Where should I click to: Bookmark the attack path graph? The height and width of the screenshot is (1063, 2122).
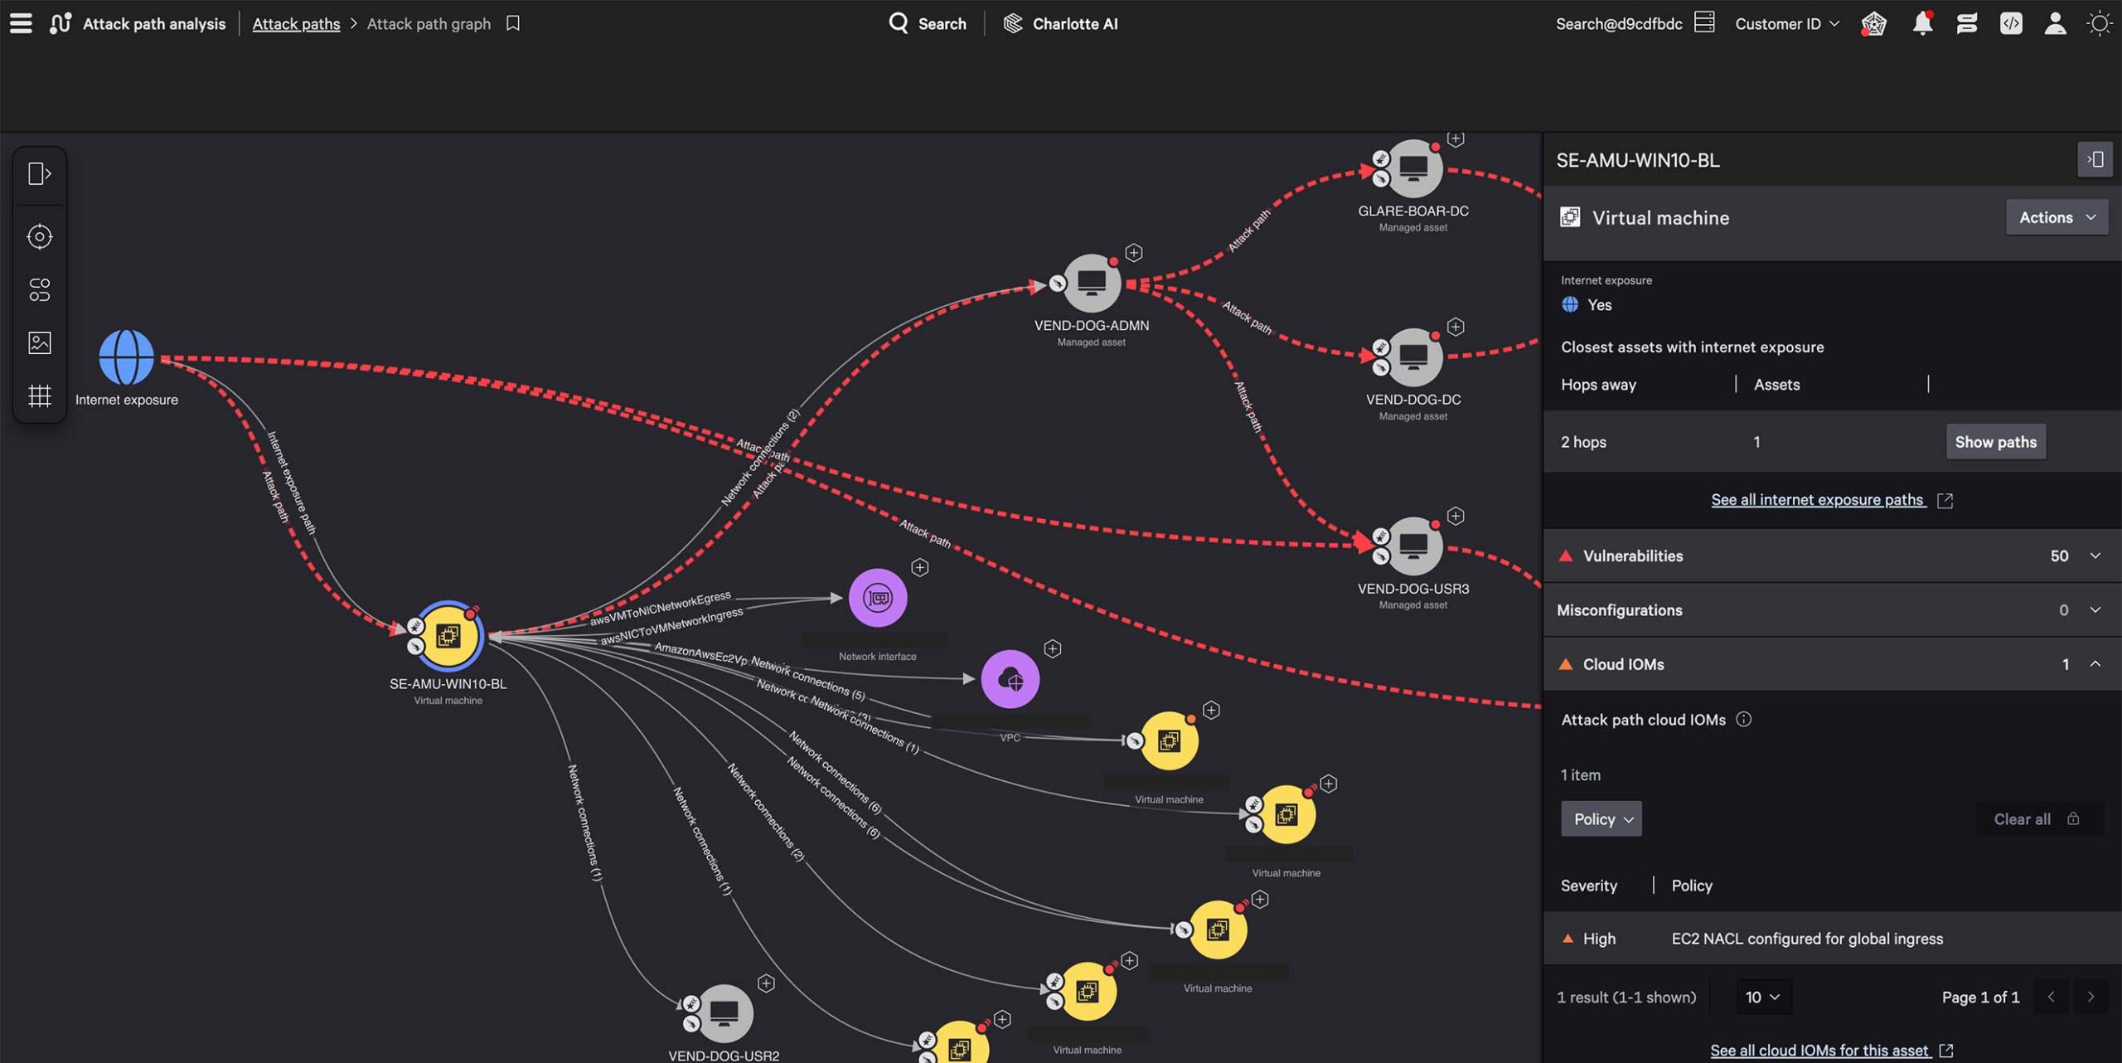(512, 23)
